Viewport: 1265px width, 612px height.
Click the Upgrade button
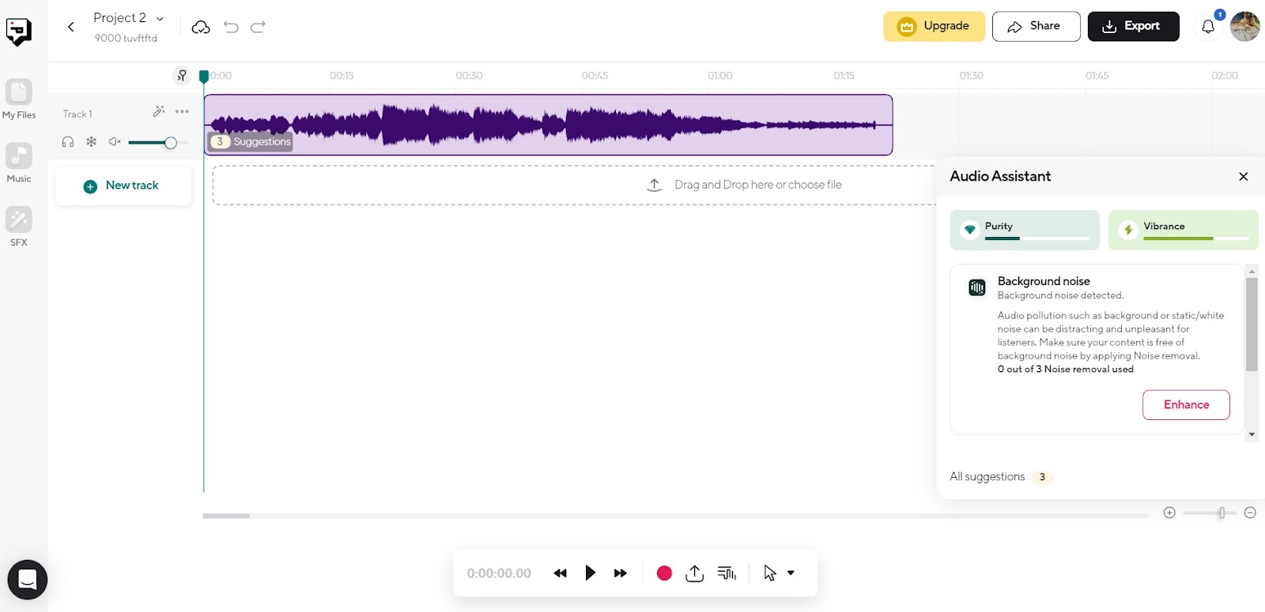point(935,26)
